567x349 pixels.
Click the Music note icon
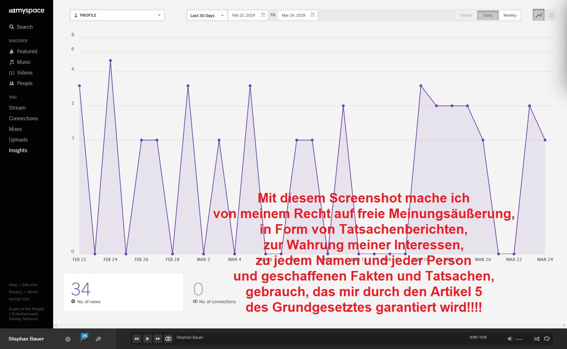click(12, 62)
